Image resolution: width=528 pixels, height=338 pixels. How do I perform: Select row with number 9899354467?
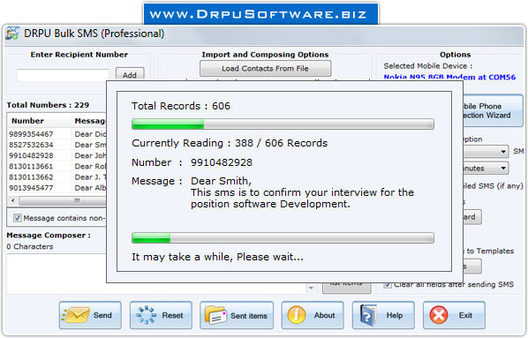click(x=57, y=134)
